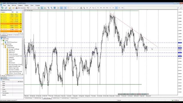The height and width of the screenshot is (103, 183).
Task: Click the Market Watch vertical scrollbar
Action: click(23, 22)
